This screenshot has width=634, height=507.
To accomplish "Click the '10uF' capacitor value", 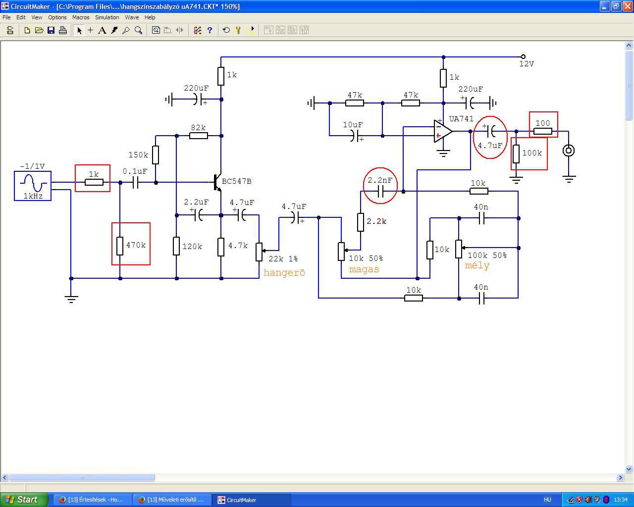I will [353, 125].
